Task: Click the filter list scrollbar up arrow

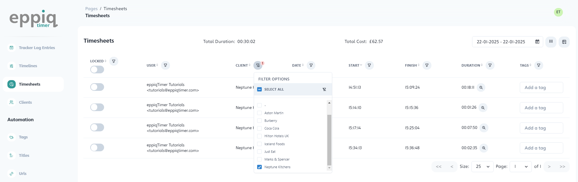Action: tap(329, 103)
